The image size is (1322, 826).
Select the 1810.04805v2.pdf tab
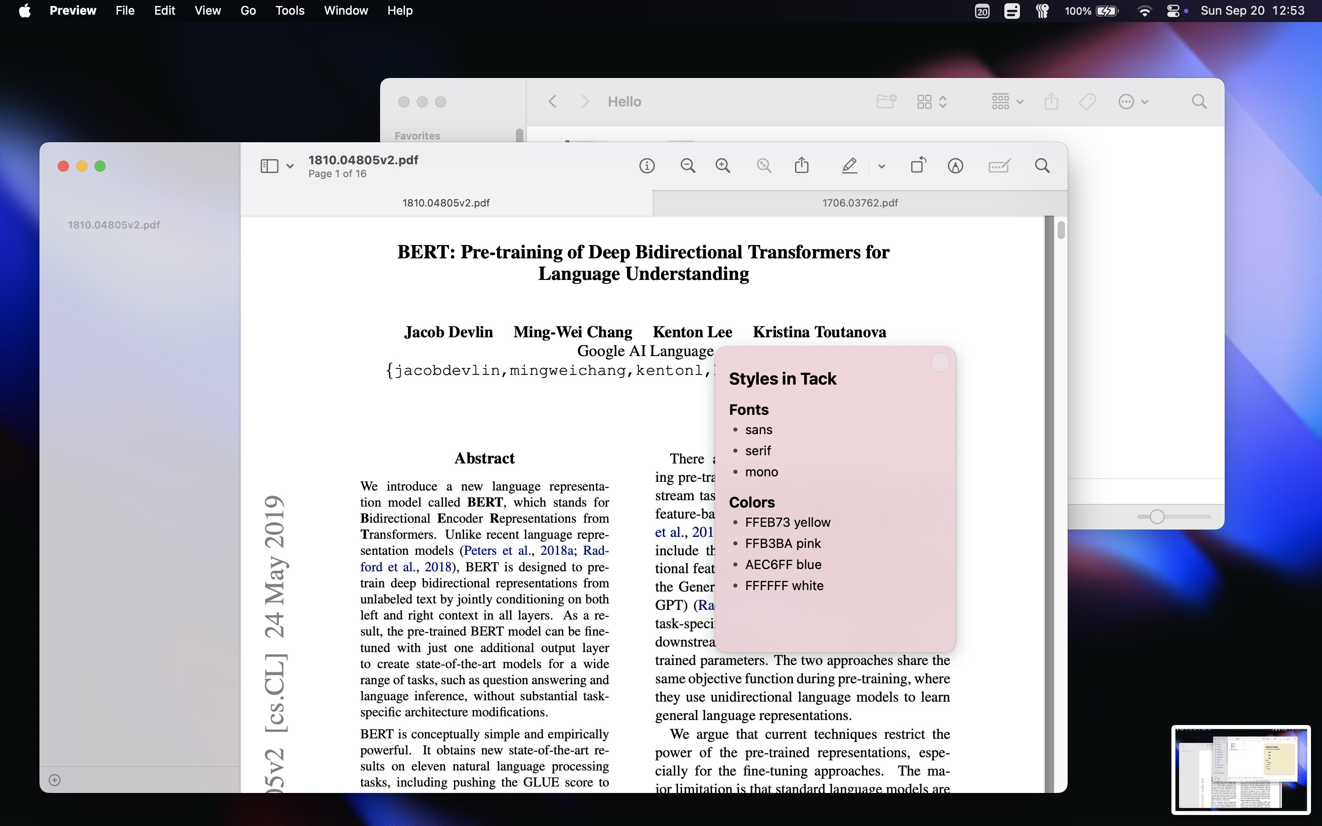pos(446,203)
